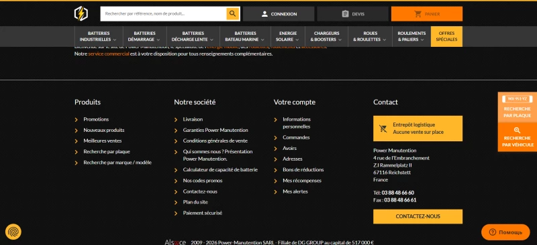Click the chevron before Plan du site
Viewport: 537px width, 245px height.
pyautogui.click(x=176, y=203)
